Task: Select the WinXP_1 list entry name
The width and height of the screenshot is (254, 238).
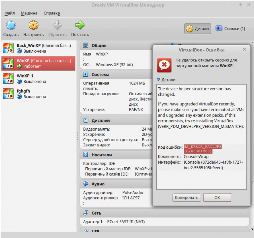Action: [x=25, y=76]
